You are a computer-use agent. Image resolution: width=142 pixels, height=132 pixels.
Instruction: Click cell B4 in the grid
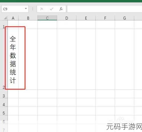coord(28,102)
